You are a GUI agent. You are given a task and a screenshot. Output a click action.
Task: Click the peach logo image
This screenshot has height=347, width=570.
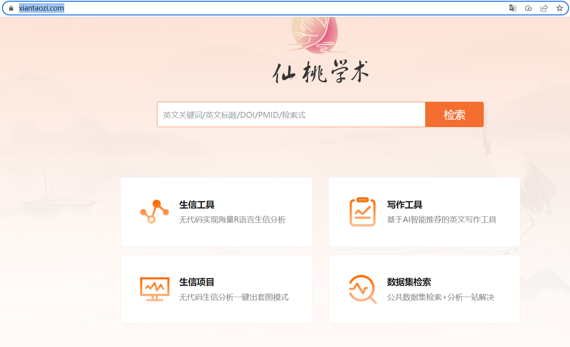point(315,34)
